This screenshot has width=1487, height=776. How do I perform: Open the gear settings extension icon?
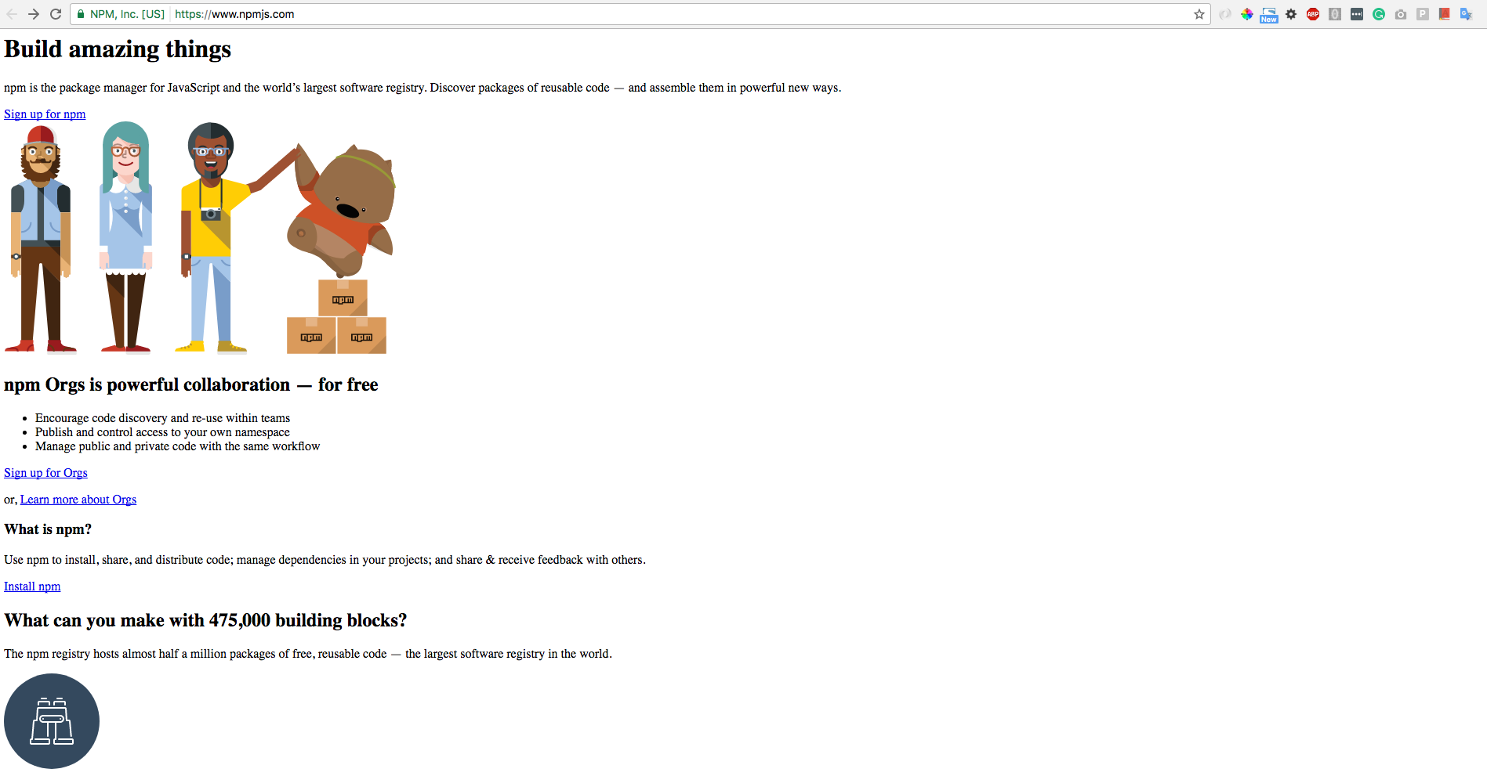[1291, 14]
